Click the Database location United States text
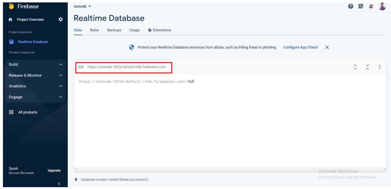The image size is (391, 189). point(115,180)
